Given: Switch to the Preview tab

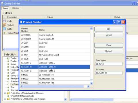Looking at the screenshot, I should tap(16, 8).
